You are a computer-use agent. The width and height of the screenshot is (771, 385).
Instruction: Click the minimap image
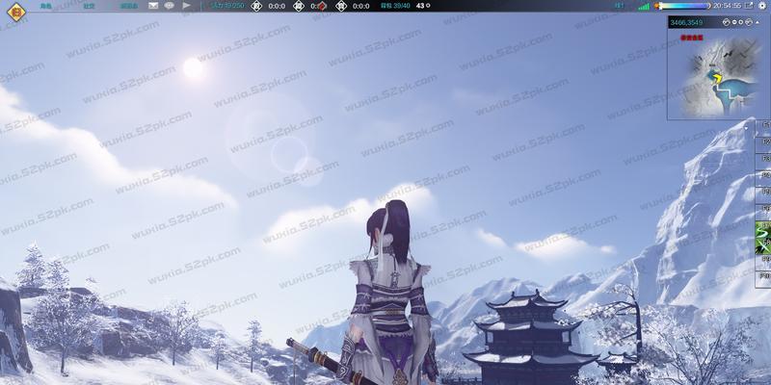(x=719, y=74)
